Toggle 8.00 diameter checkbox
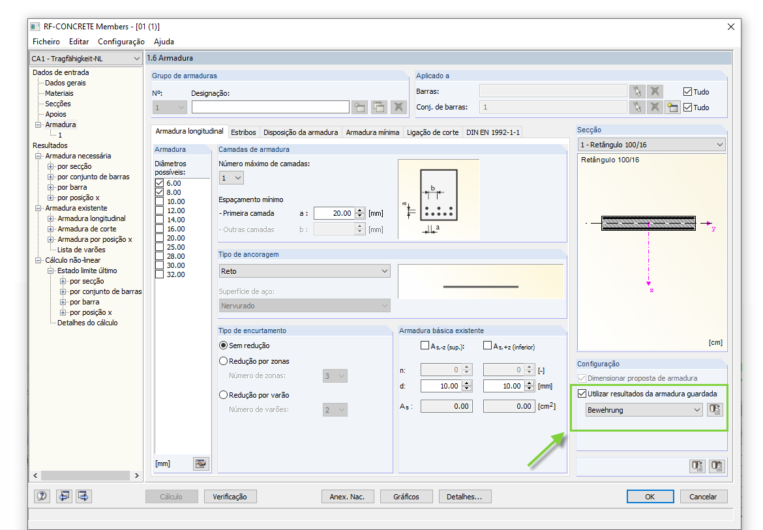 coord(160,192)
